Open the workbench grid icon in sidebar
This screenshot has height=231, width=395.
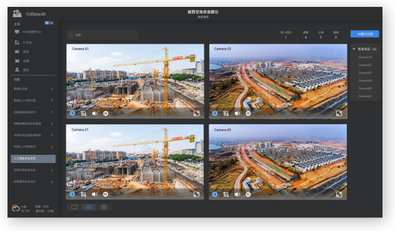17,42
